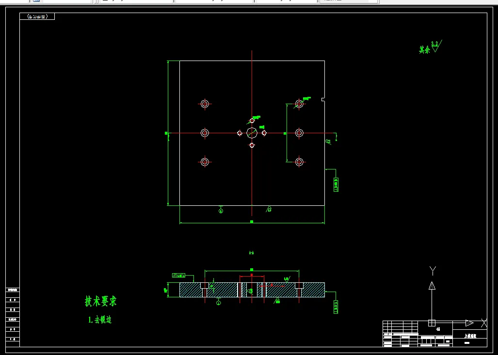498x355 pixels.
Task: Click the section view label above hatched section
Action: click(x=252, y=253)
